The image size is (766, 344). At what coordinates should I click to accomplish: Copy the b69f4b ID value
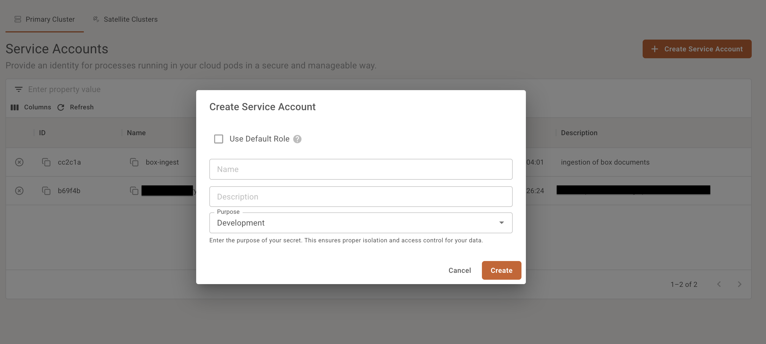click(46, 191)
